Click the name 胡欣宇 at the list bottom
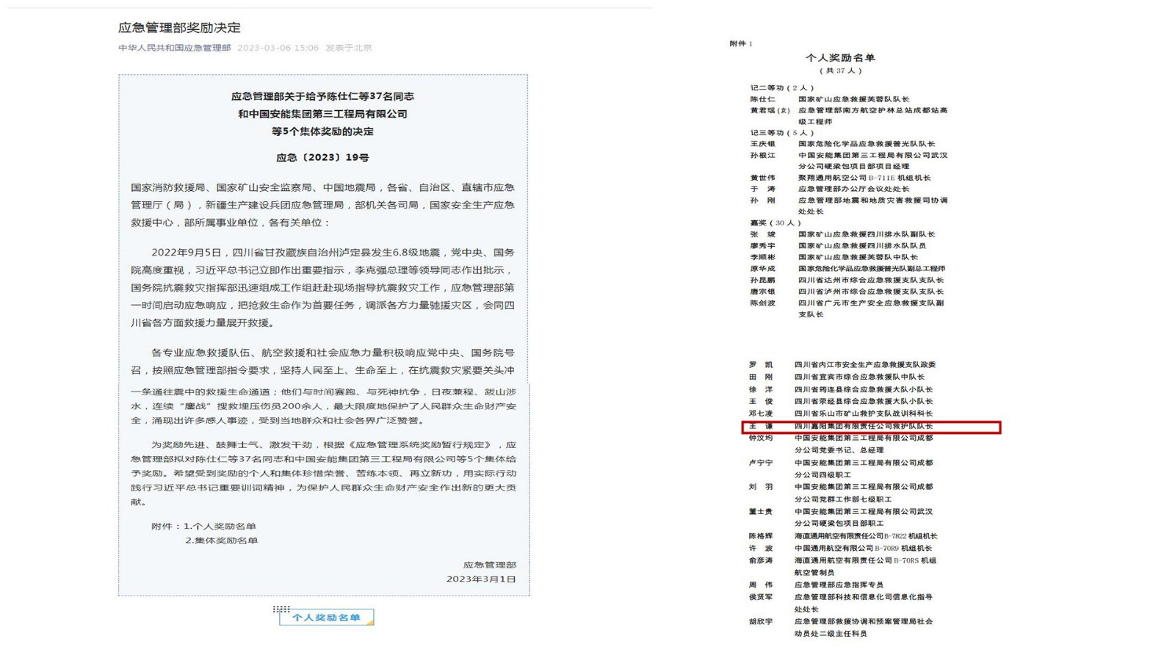The height and width of the screenshot is (661, 1175). tap(761, 621)
